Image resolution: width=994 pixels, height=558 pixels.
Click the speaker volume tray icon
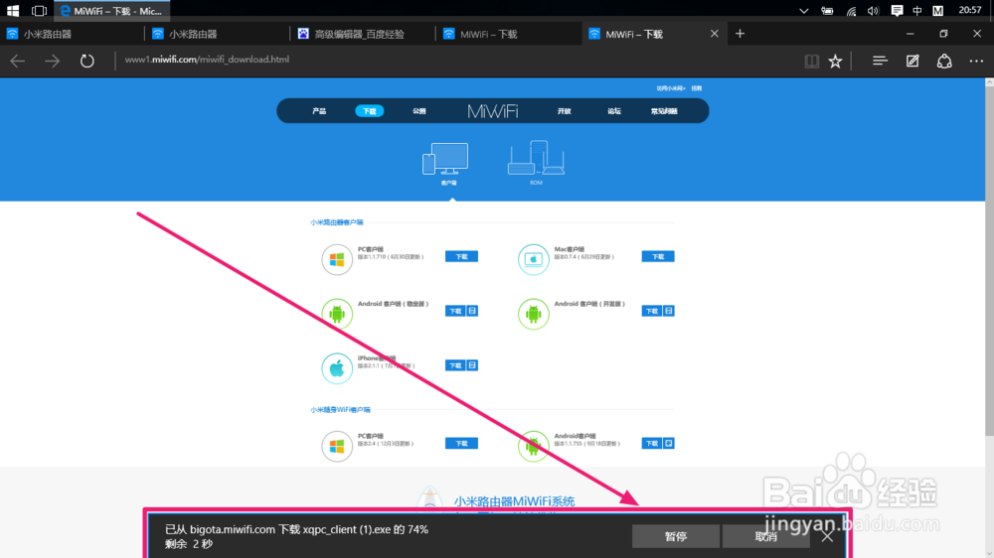pos(873,11)
